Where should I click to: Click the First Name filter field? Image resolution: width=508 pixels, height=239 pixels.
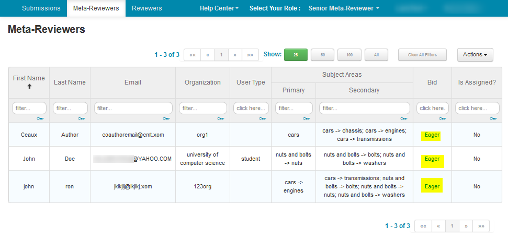point(29,108)
